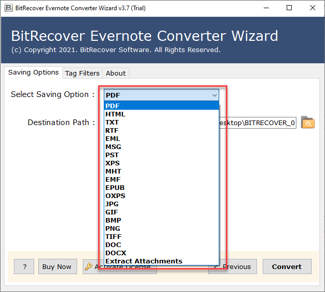Click in the Destination Path field
This screenshot has width=325, height=292.
[x=258, y=123]
